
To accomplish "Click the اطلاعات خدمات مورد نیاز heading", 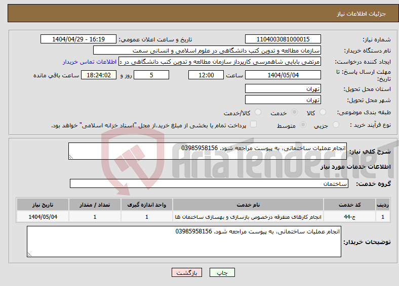I will pyautogui.click(x=355, y=167).
